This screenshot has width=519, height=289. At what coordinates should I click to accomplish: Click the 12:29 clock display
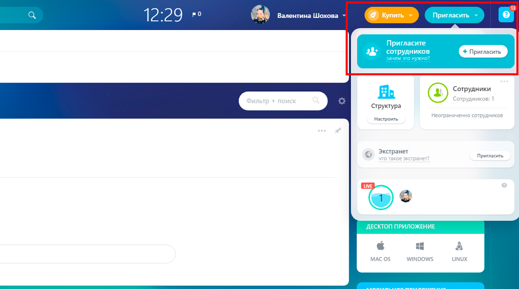pos(163,15)
